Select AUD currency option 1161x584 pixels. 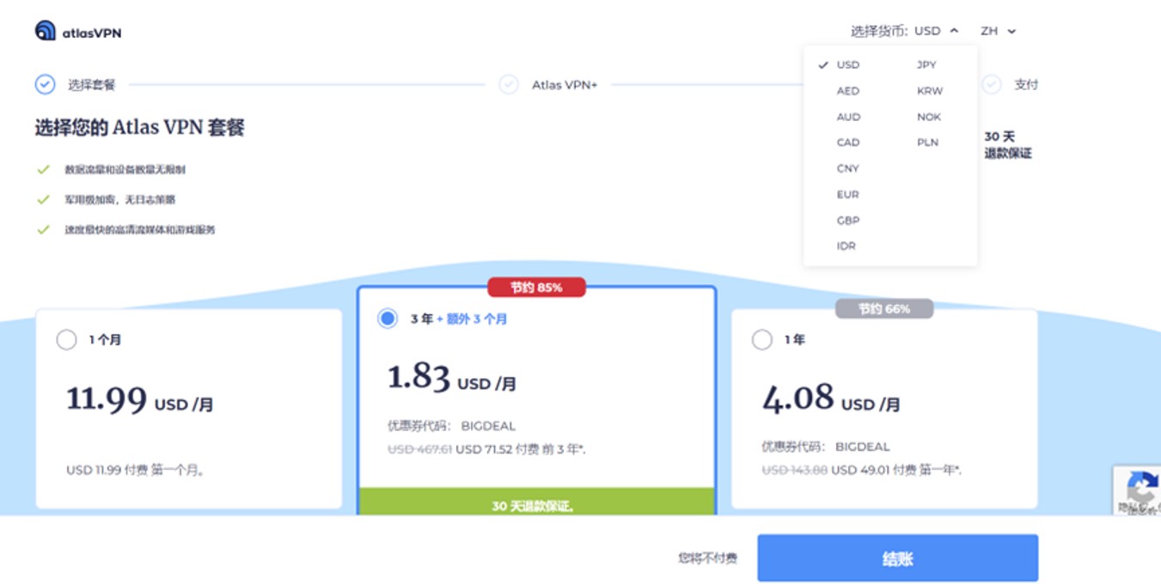coord(847,117)
